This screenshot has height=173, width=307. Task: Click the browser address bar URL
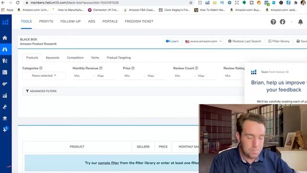[x=74, y=3]
